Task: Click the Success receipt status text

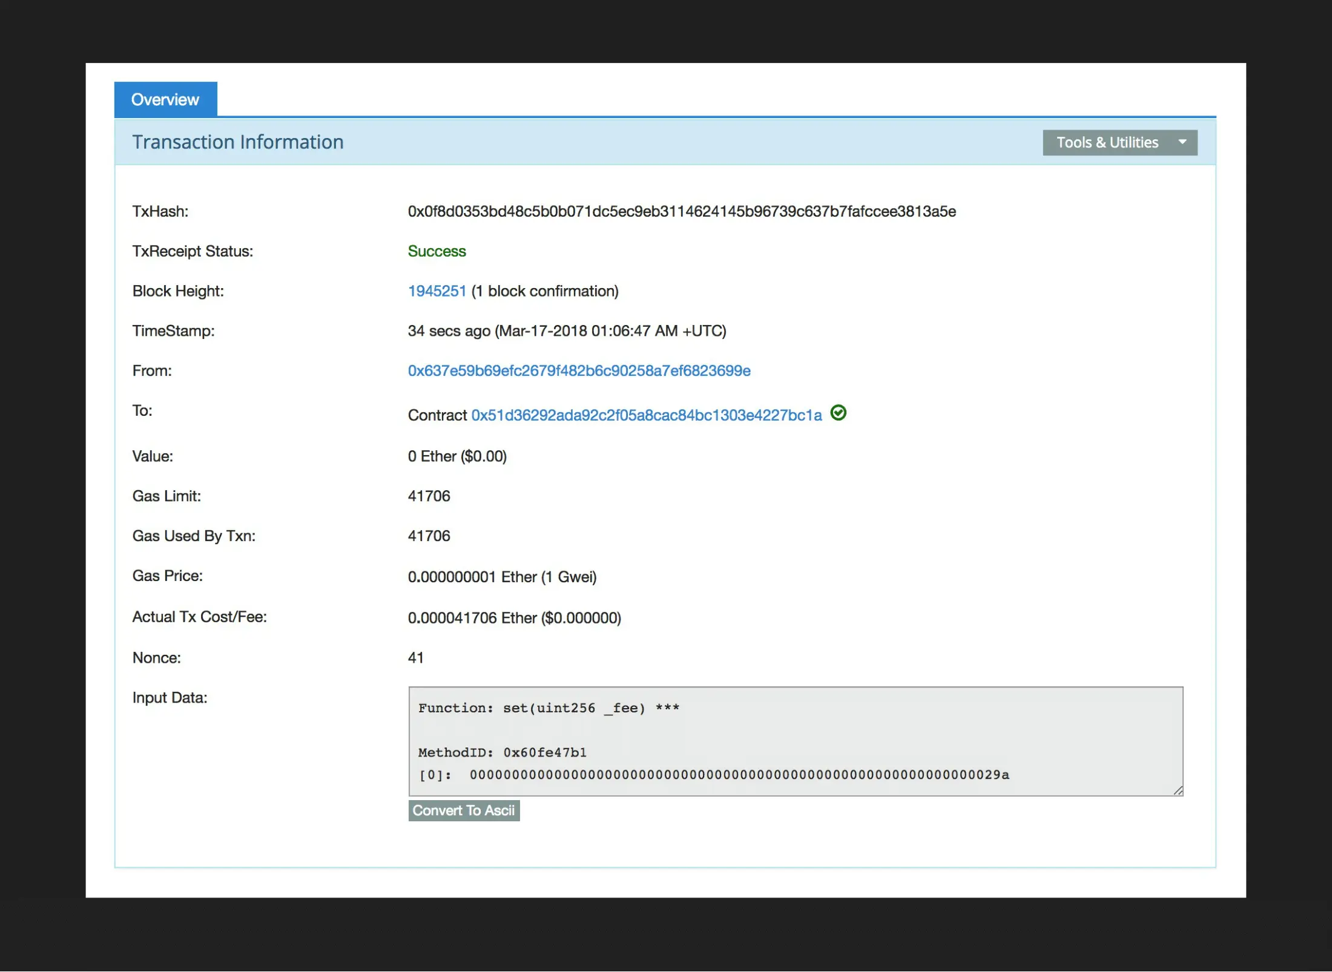Action: [x=437, y=251]
